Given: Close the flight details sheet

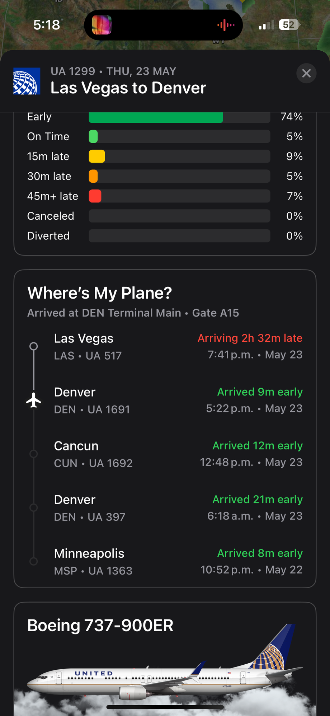Looking at the screenshot, I should pyautogui.click(x=306, y=73).
